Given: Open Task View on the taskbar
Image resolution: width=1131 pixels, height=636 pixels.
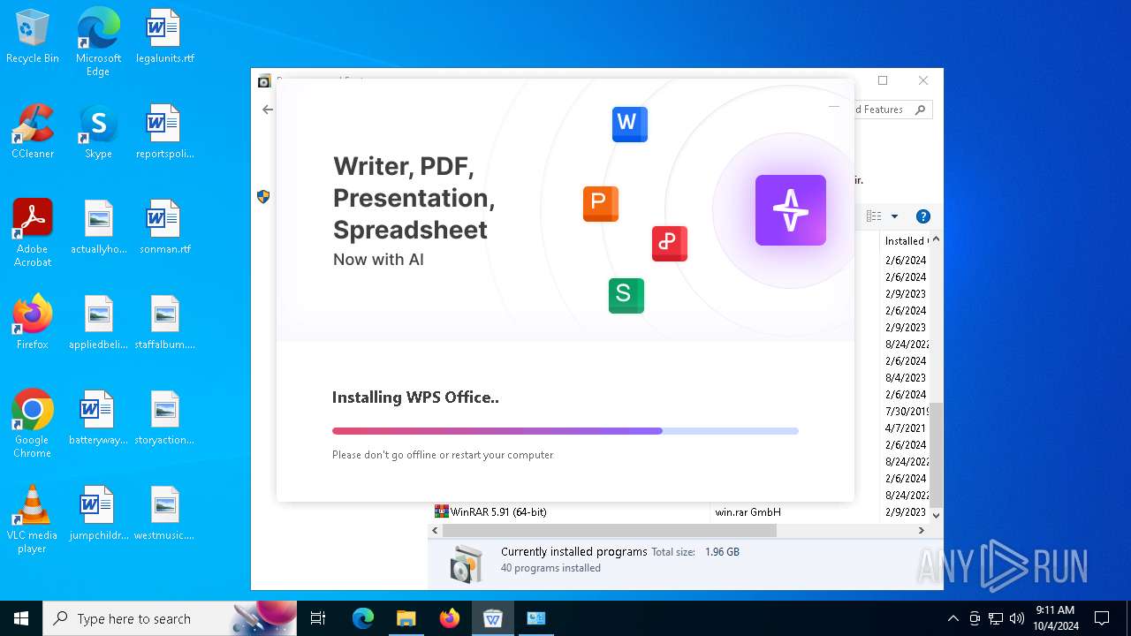Looking at the screenshot, I should 318,618.
